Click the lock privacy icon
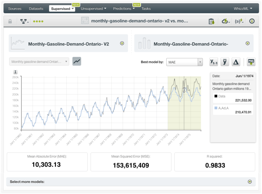 tap(10, 21)
